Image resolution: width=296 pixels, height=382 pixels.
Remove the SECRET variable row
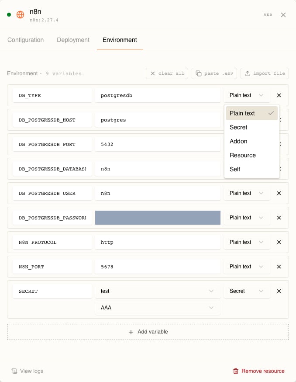tap(279, 291)
